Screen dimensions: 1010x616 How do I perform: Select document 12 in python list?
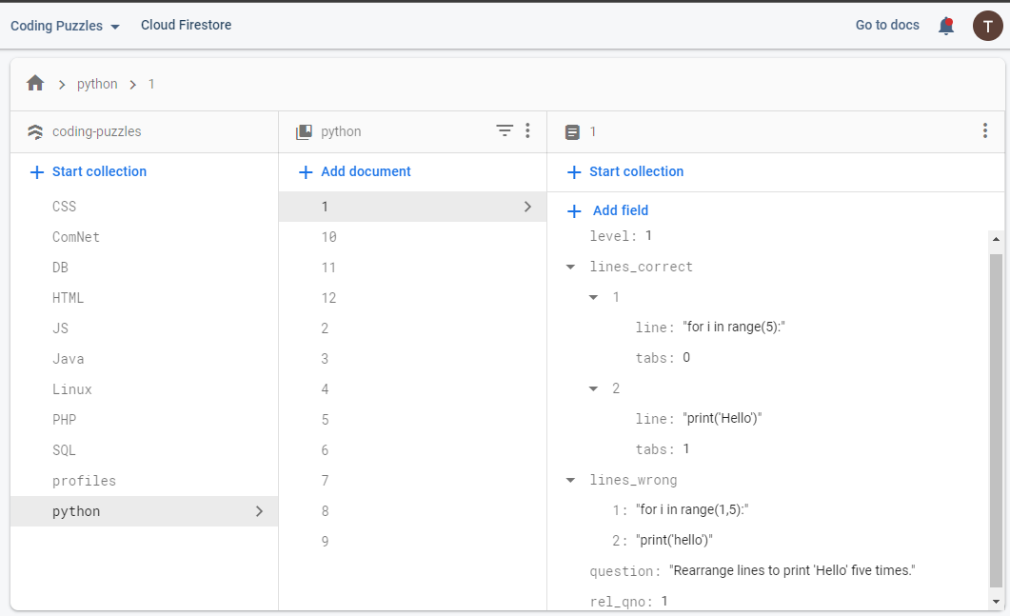[x=329, y=298]
